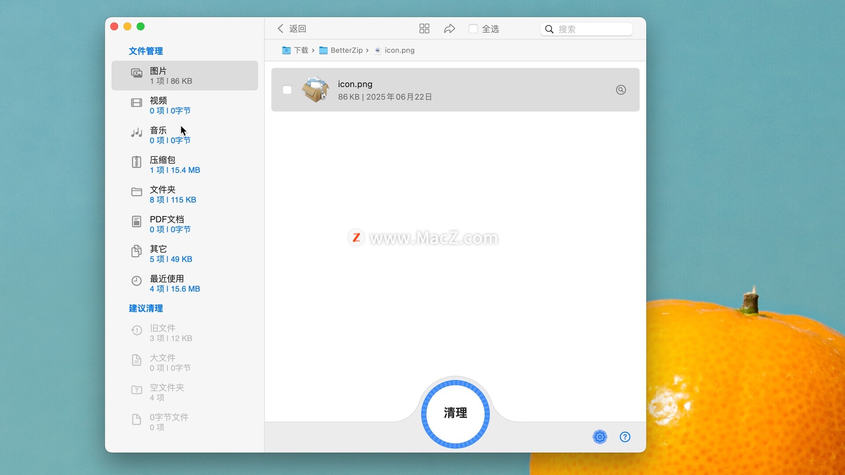845x475 pixels.
Task: Select the 0字节文件 blank file icon
Action: (x=136, y=419)
